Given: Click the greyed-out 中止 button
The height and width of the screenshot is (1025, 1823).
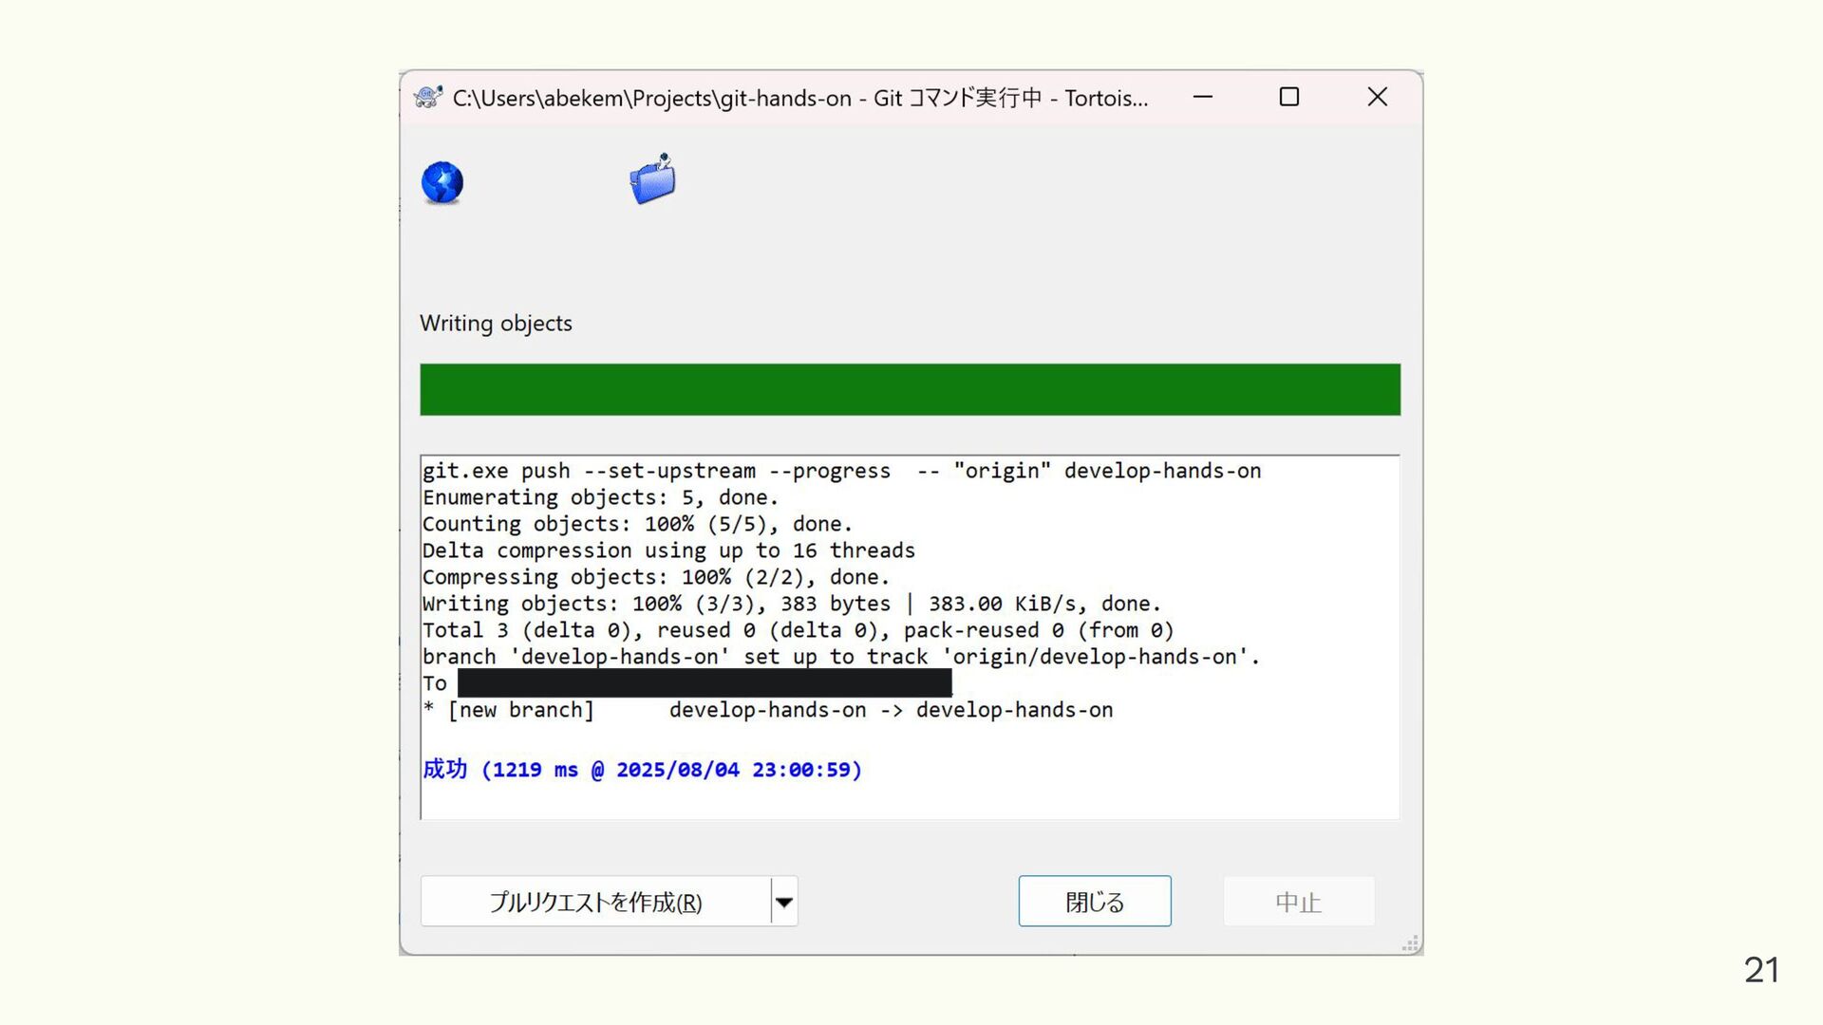Looking at the screenshot, I should 1299,902.
